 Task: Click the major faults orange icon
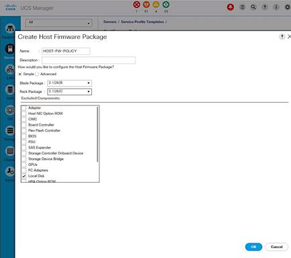(147, 5)
